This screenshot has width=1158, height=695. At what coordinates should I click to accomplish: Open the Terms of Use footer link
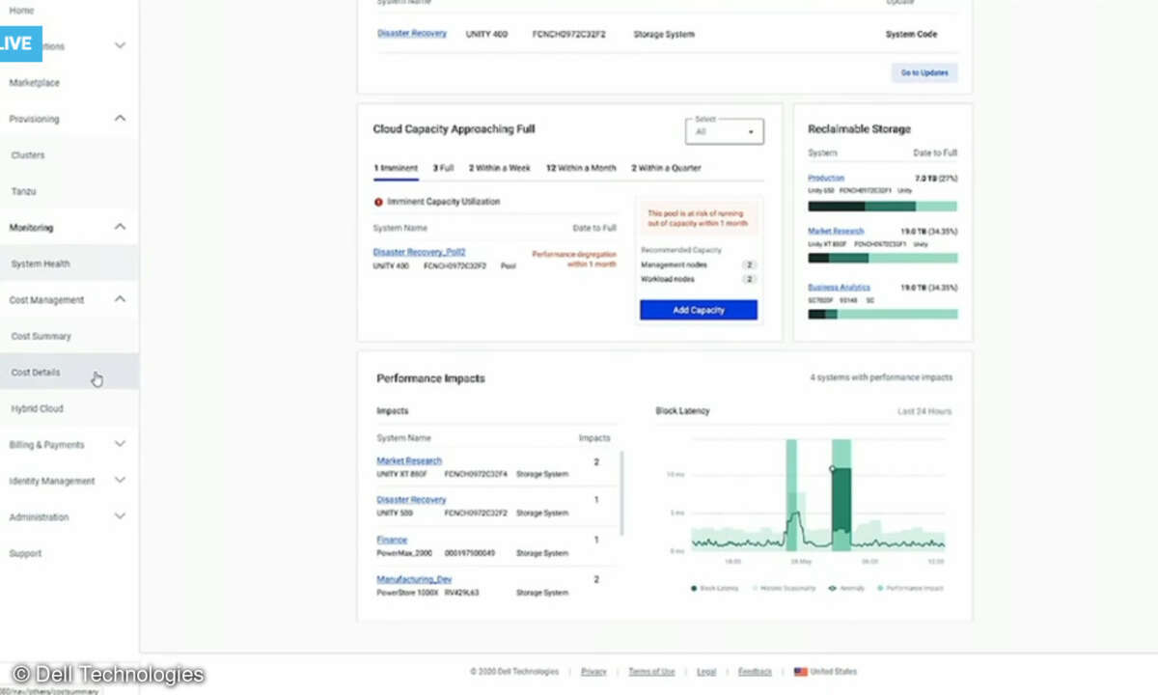(x=651, y=672)
